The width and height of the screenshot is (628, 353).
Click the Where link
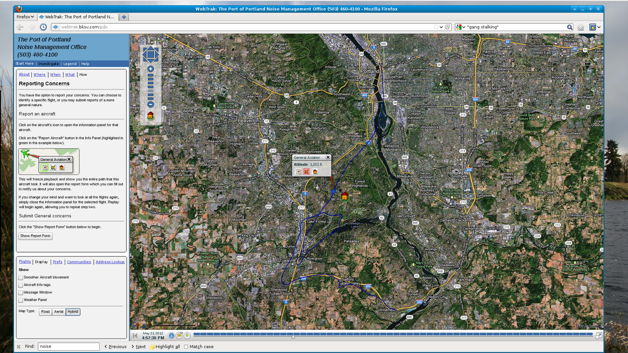tap(39, 75)
